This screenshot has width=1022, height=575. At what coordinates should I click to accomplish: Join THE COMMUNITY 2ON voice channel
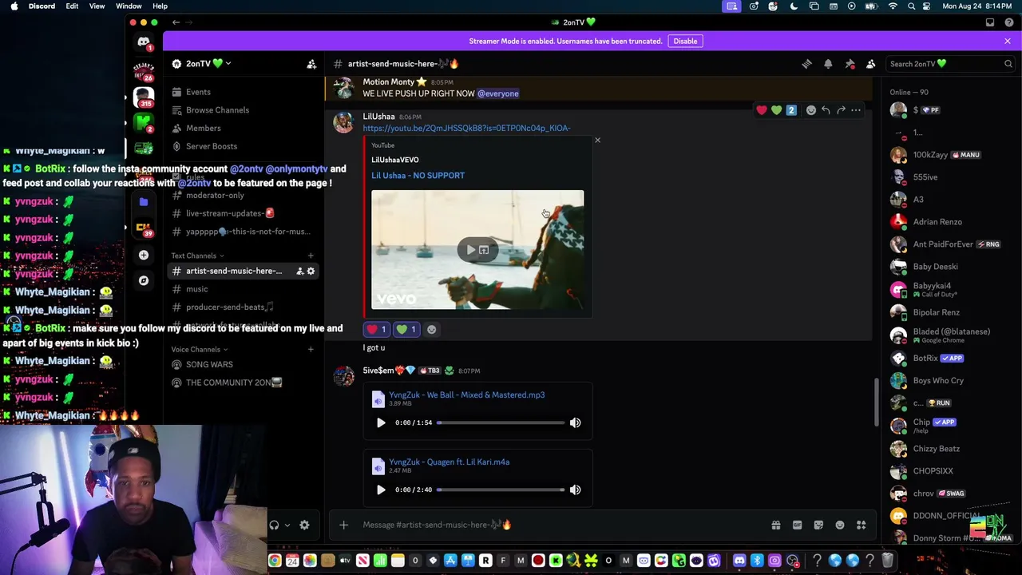(x=233, y=383)
